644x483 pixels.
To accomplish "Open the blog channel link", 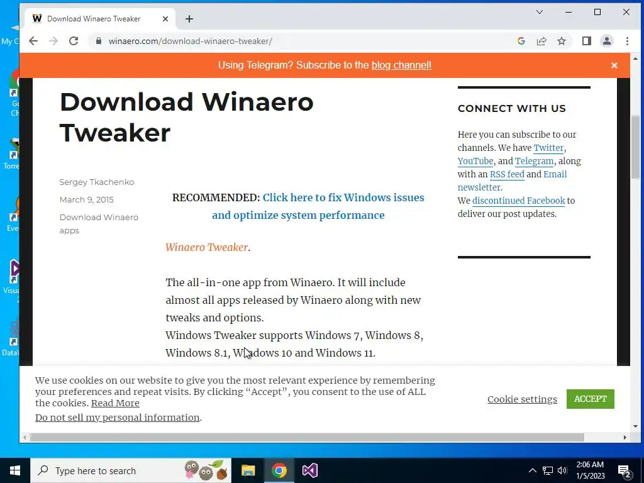I will point(401,65).
